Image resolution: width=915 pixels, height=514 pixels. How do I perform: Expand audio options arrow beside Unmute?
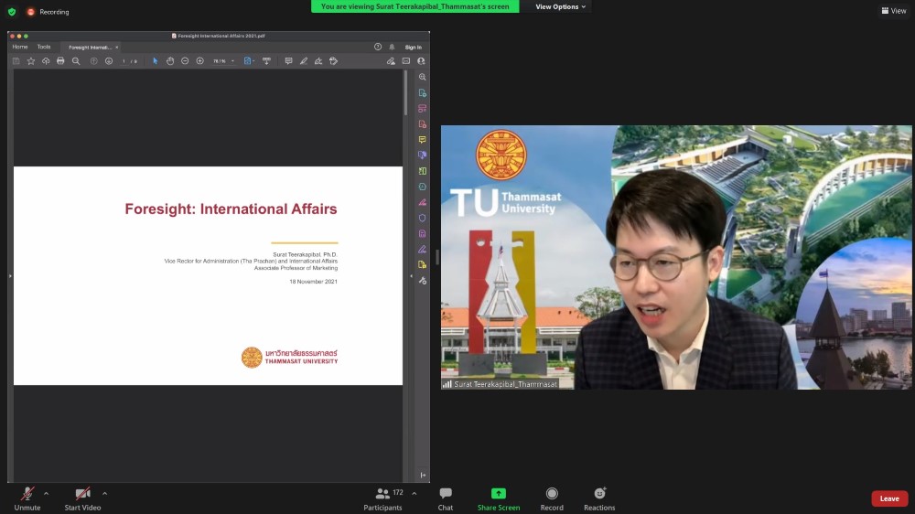tap(47, 493)
